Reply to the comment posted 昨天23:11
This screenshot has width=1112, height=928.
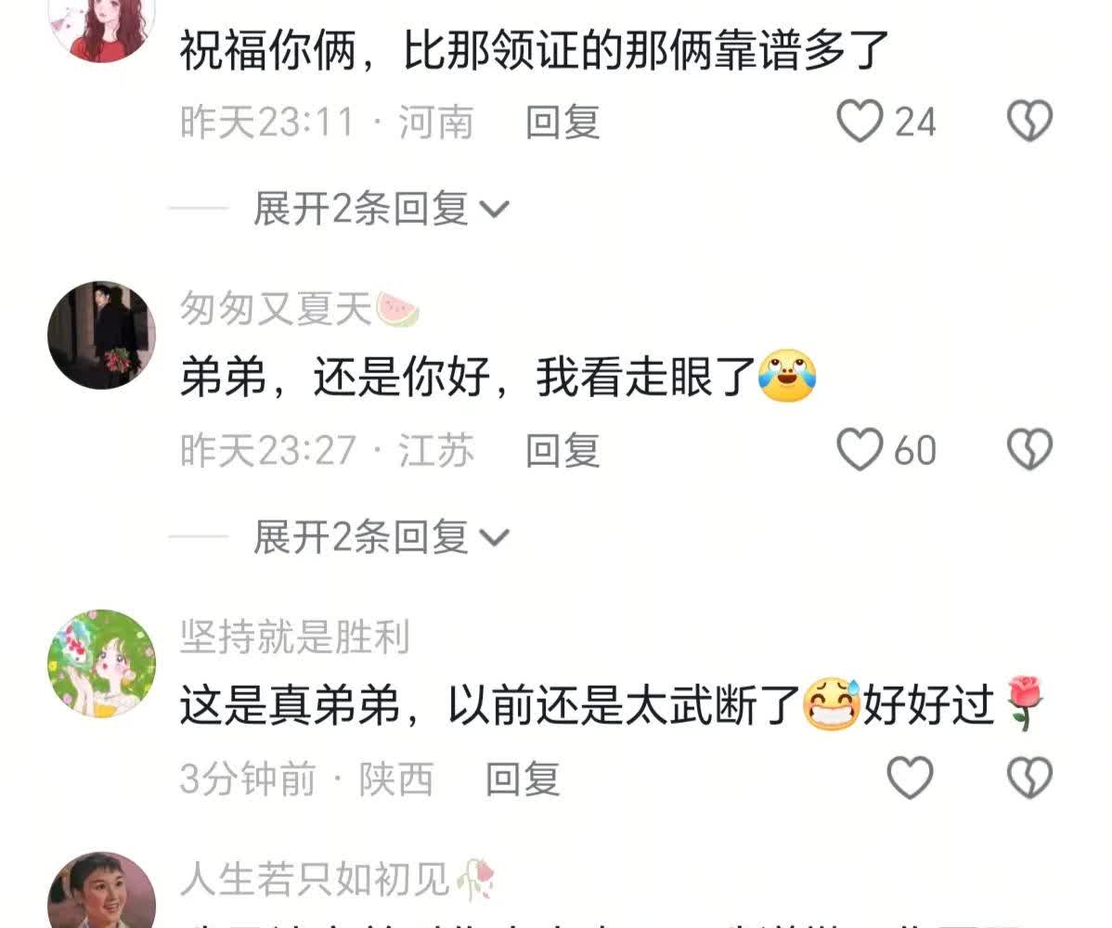click(563, 122)
